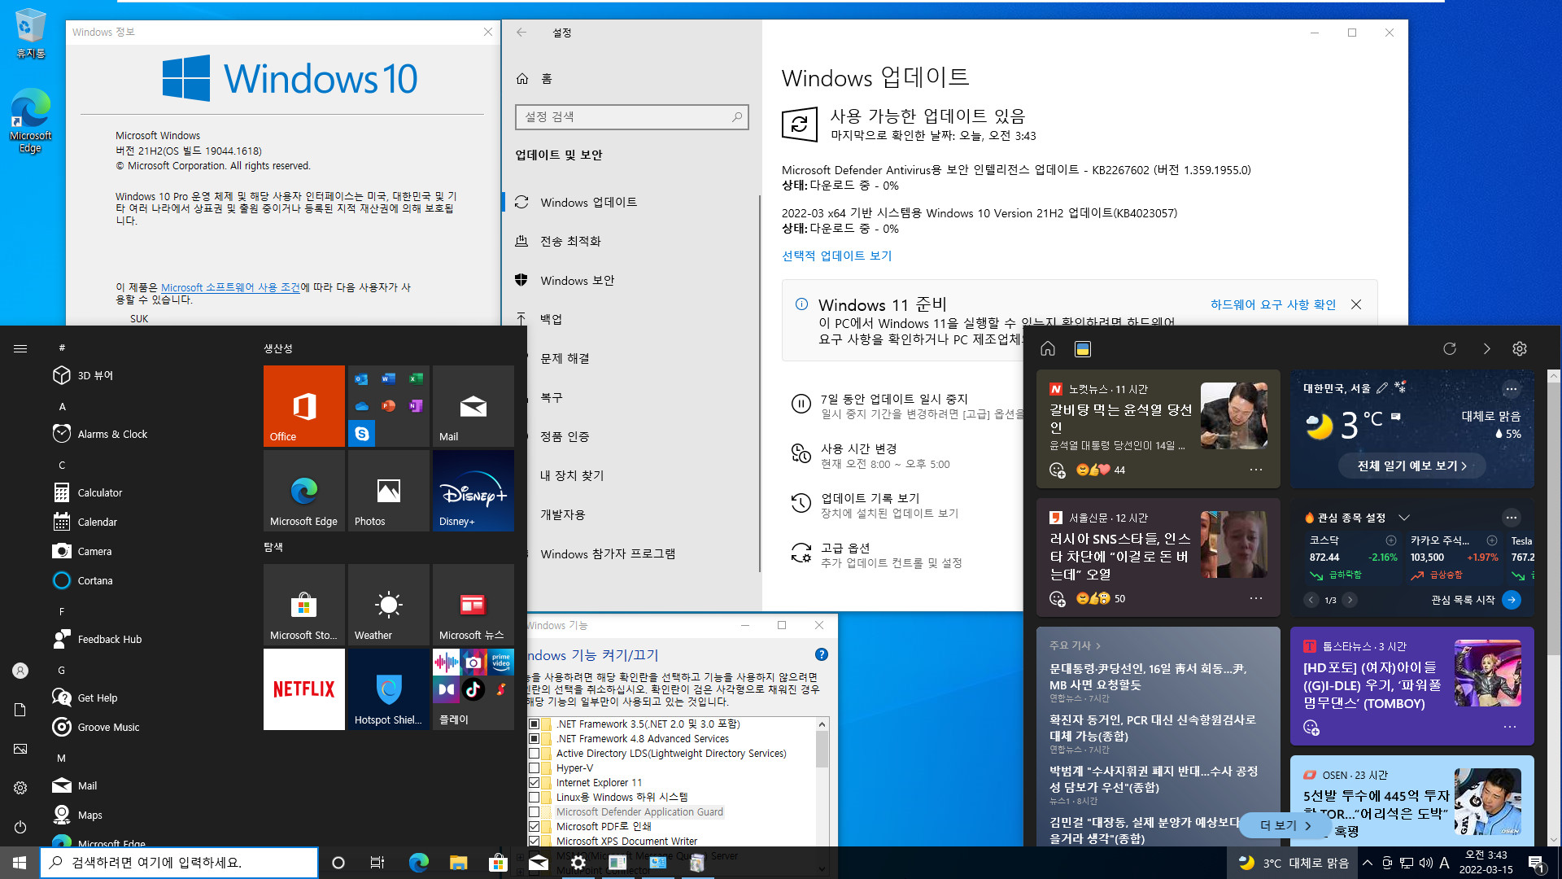Select 문제 해결 in settings sidebar

[643, 358]
